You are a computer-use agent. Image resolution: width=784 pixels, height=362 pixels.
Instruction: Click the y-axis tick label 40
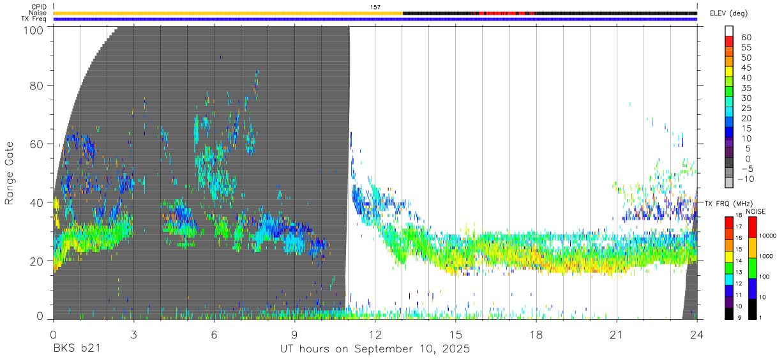(x=38, y=202)
